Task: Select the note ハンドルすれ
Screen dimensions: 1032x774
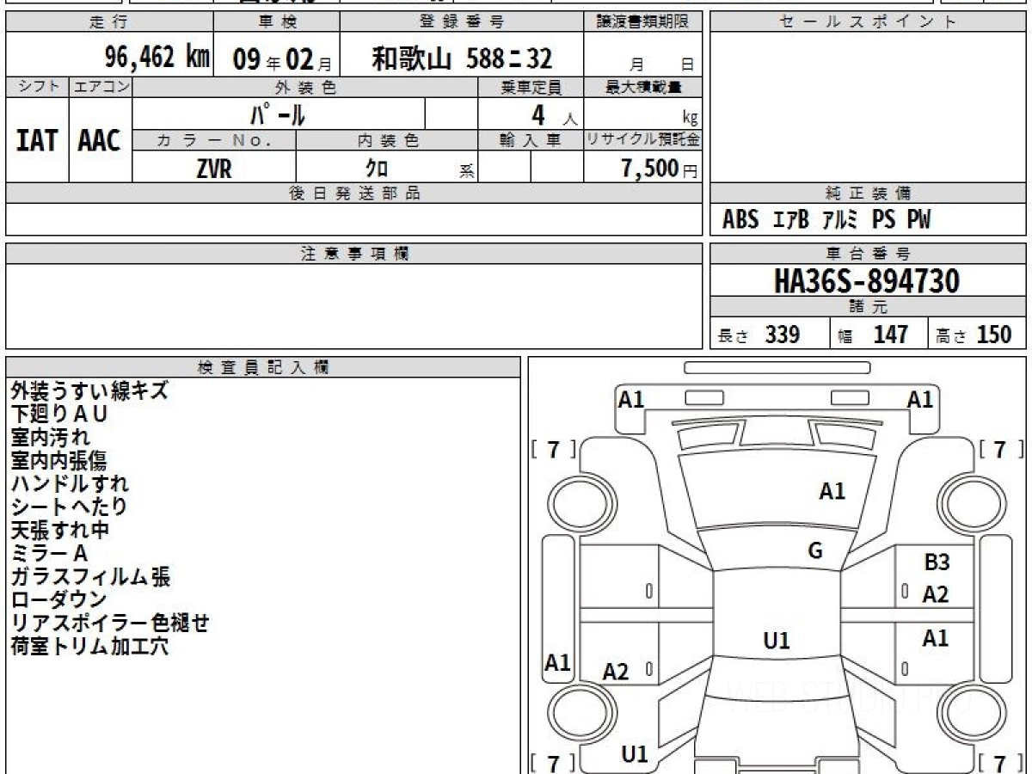Action: 70,483
